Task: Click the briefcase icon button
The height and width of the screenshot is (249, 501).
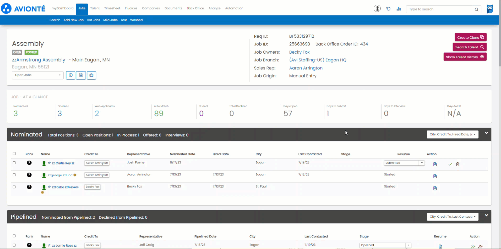Action: (x=91, y=75)
